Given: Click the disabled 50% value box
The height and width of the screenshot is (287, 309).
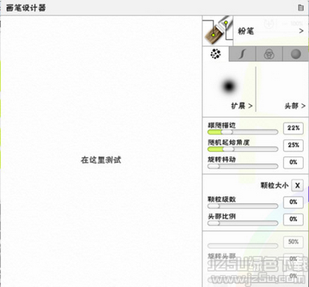Looking at the screenshot, I should 294,241.
